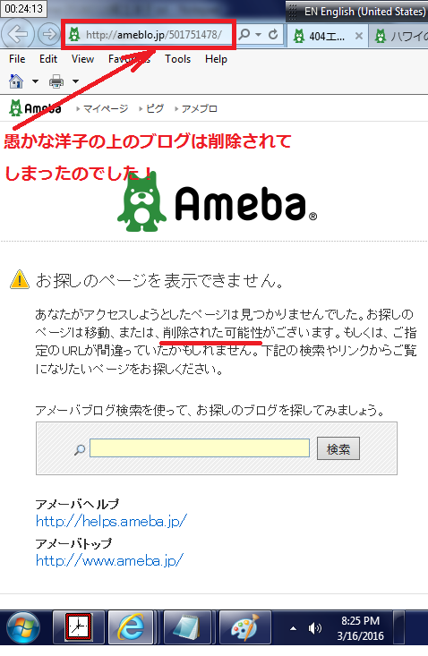Click the search magnifier in address bar

(244, 34)
